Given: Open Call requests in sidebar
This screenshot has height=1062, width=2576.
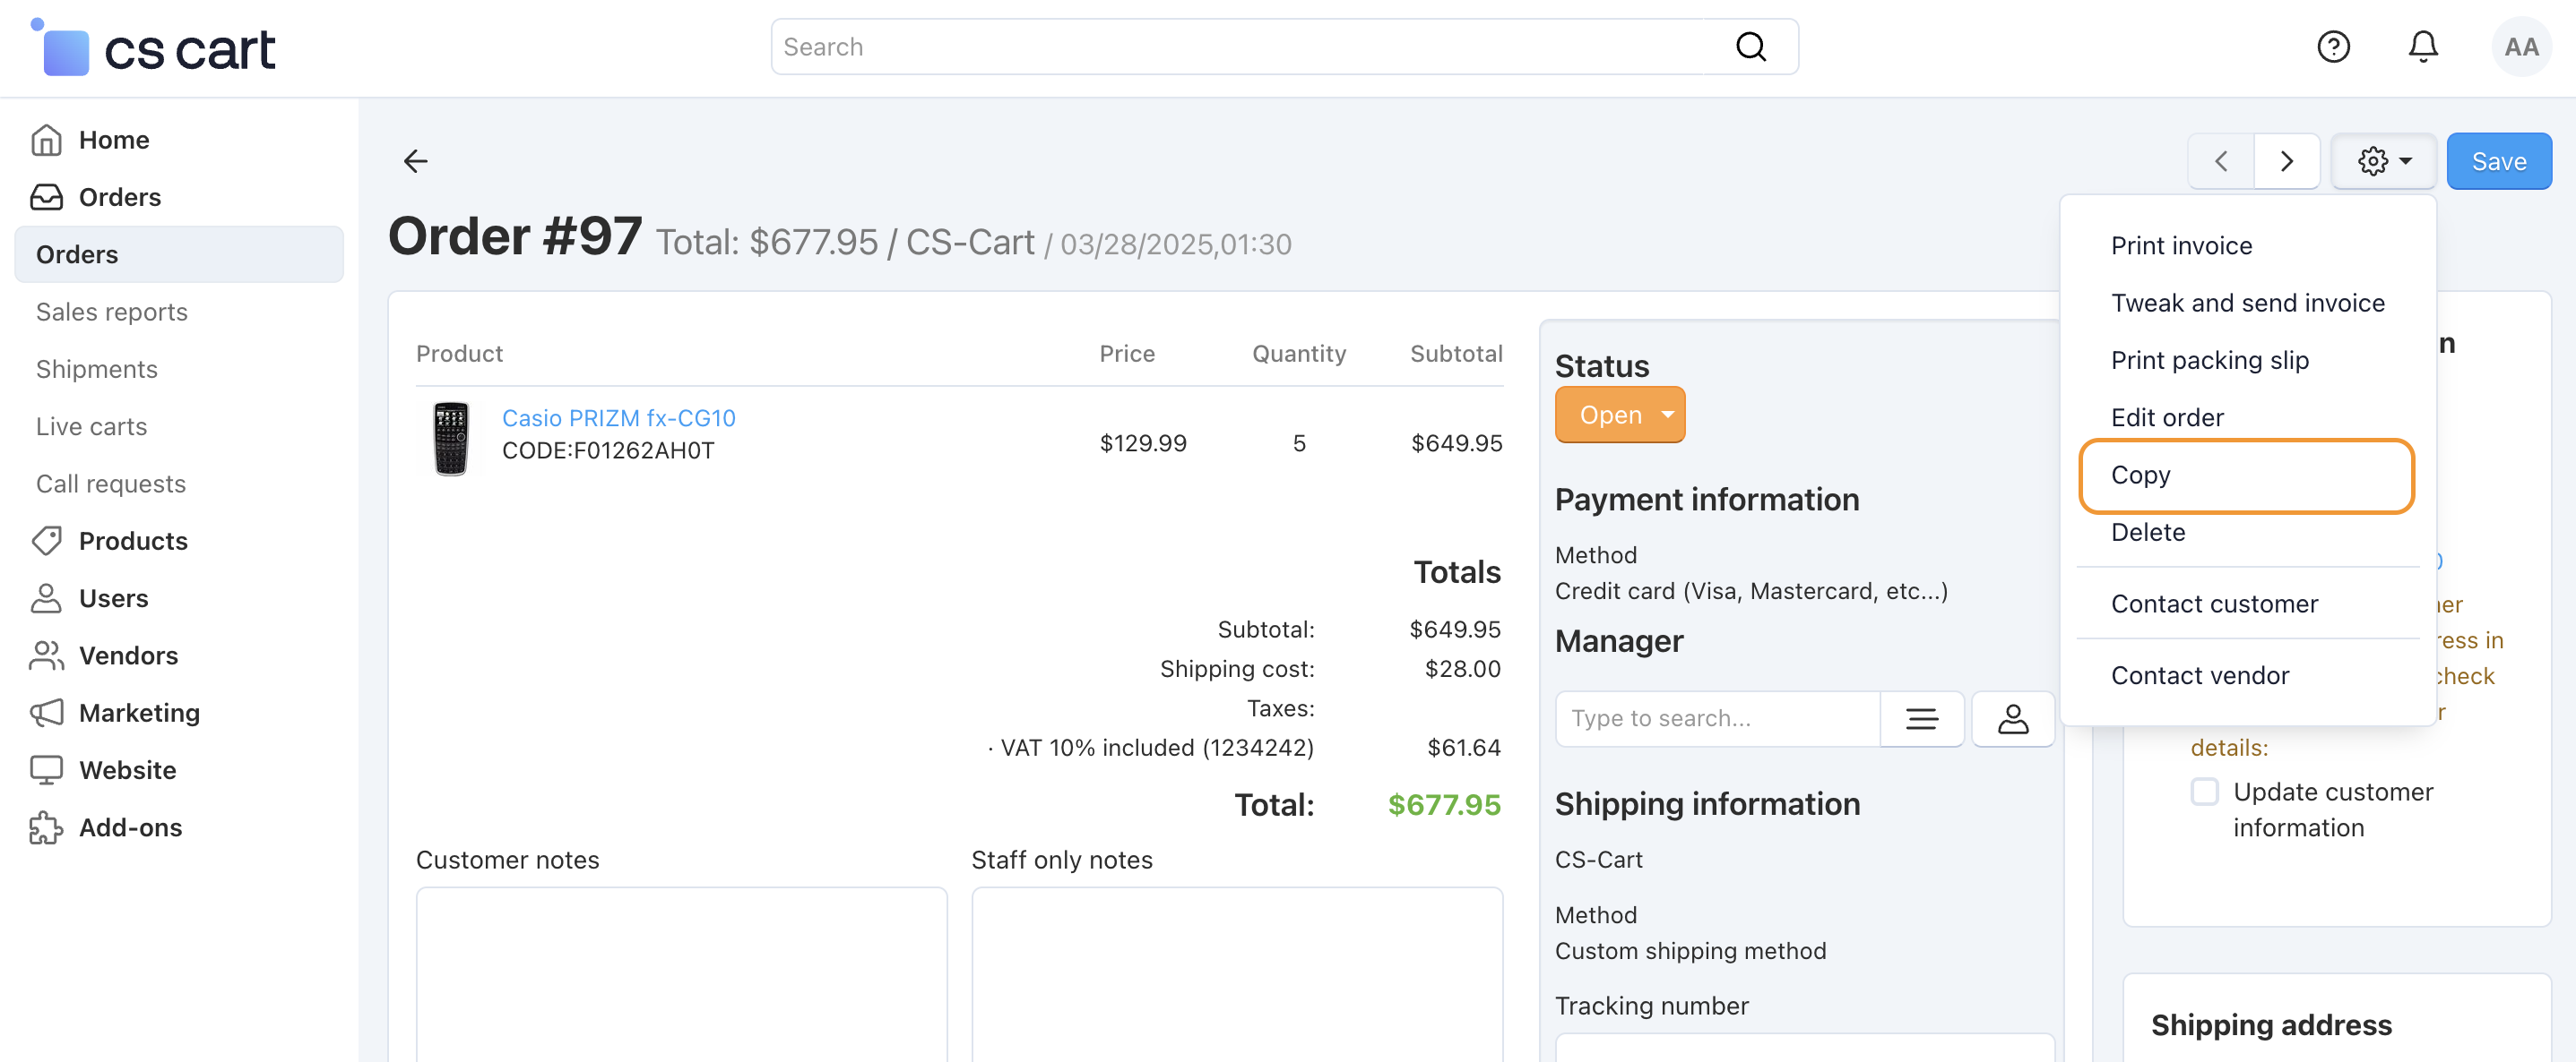Looking at the screenshot, I should tap(111, 484).
